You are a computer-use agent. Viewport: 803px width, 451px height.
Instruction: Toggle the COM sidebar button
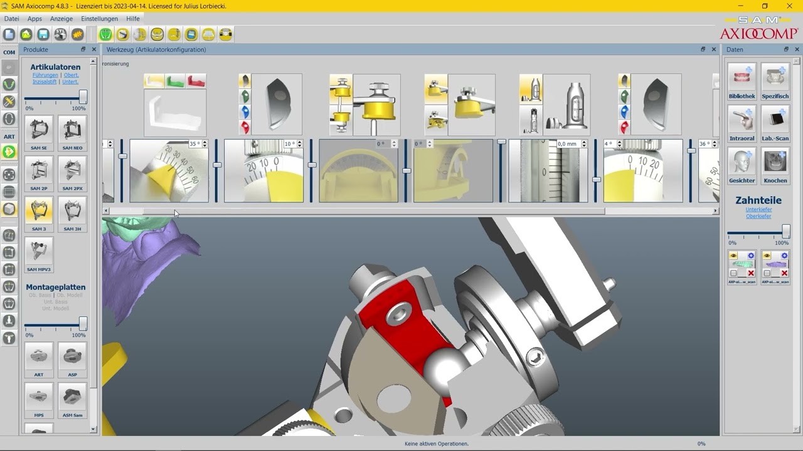pos(9,53)
